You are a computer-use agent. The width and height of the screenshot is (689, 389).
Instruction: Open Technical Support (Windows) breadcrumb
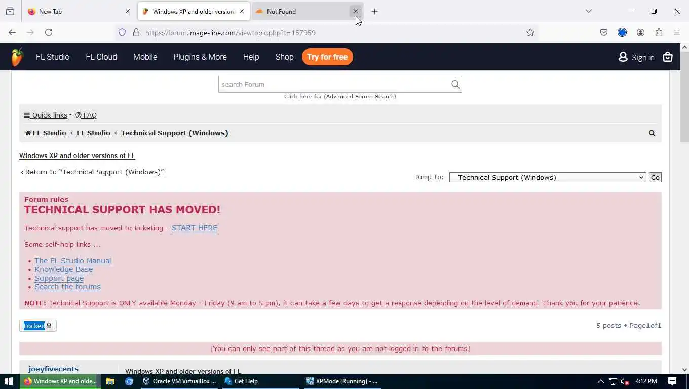(x=174, y=133)
